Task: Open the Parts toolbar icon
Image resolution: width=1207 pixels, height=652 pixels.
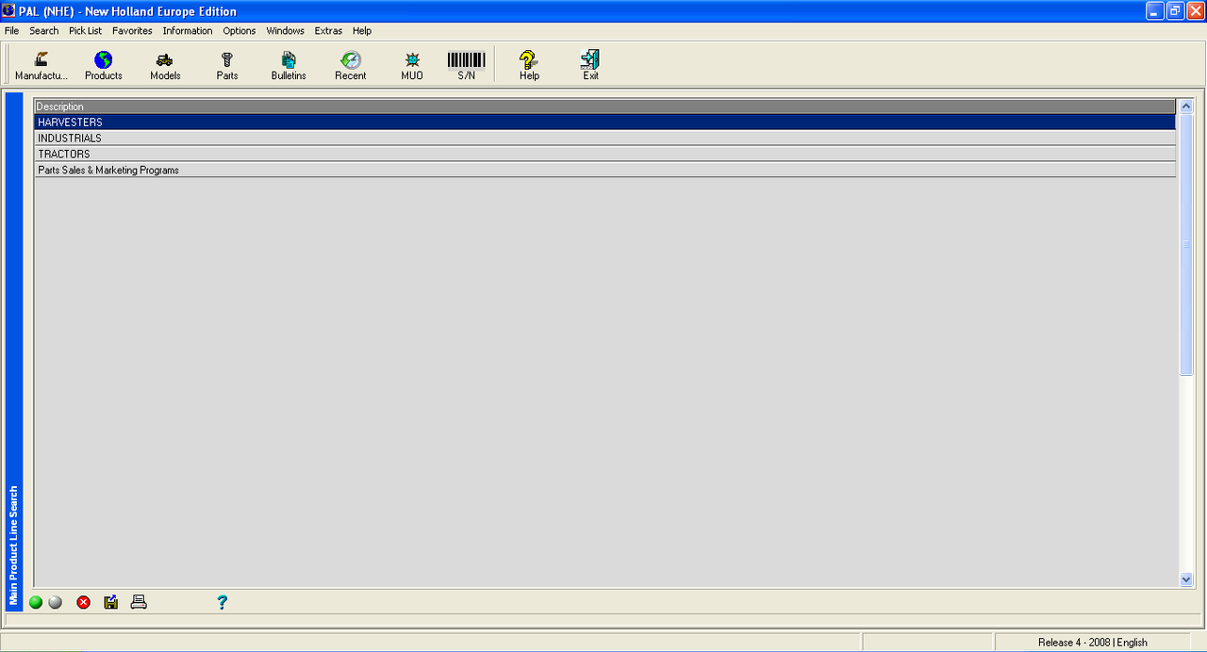Action: coord(227,65)
